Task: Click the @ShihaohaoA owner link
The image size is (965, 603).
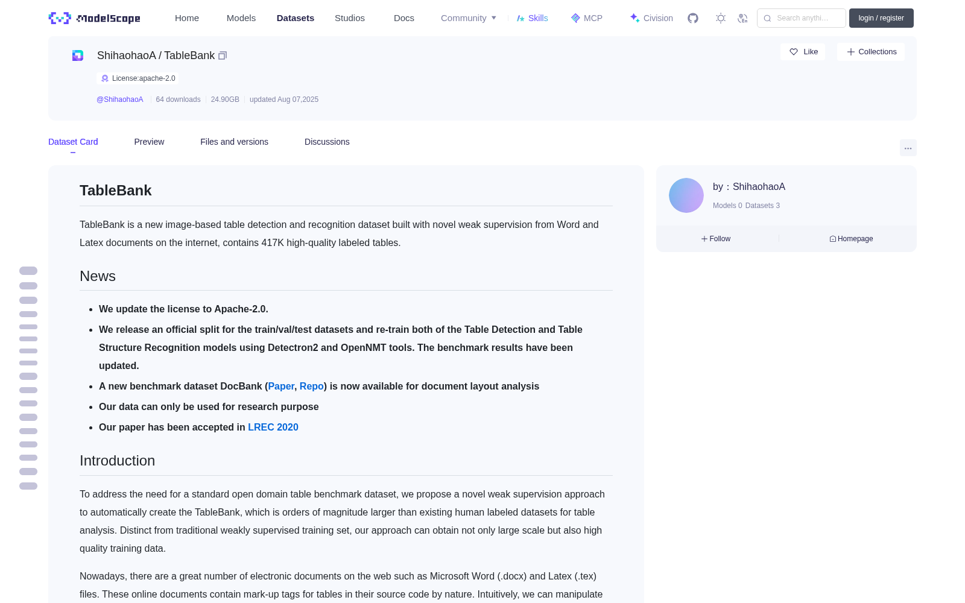Action: (120, 99)
